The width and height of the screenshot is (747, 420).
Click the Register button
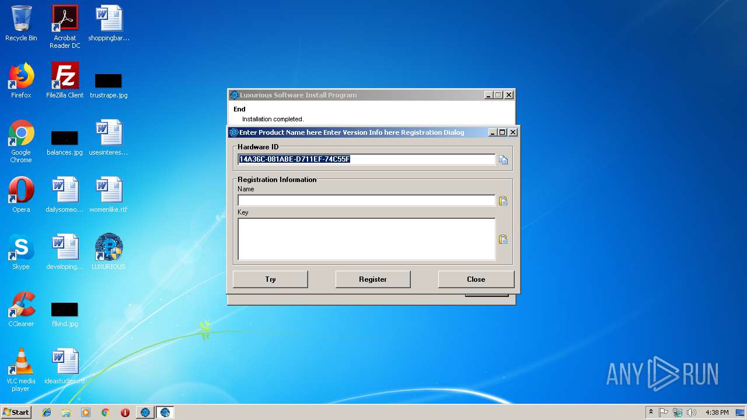point(373,279)
